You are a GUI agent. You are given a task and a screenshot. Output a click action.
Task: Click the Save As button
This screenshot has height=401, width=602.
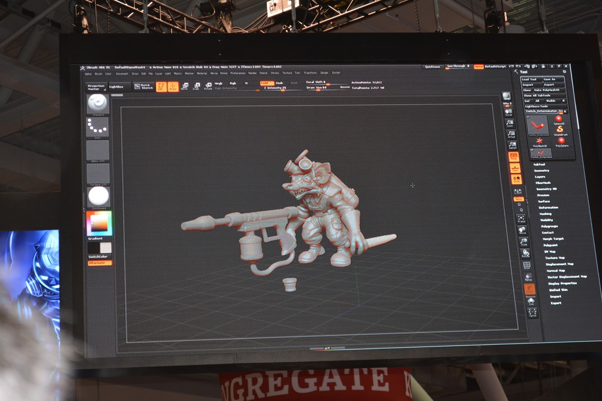point(553,79)
